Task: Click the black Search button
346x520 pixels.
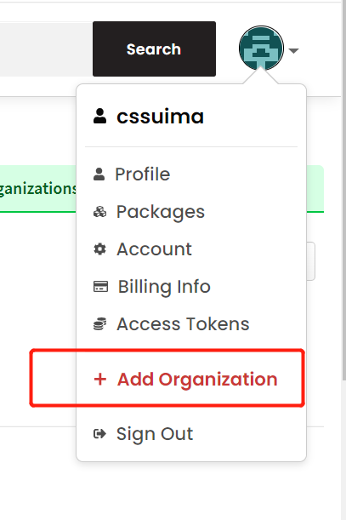Action: 154,49
